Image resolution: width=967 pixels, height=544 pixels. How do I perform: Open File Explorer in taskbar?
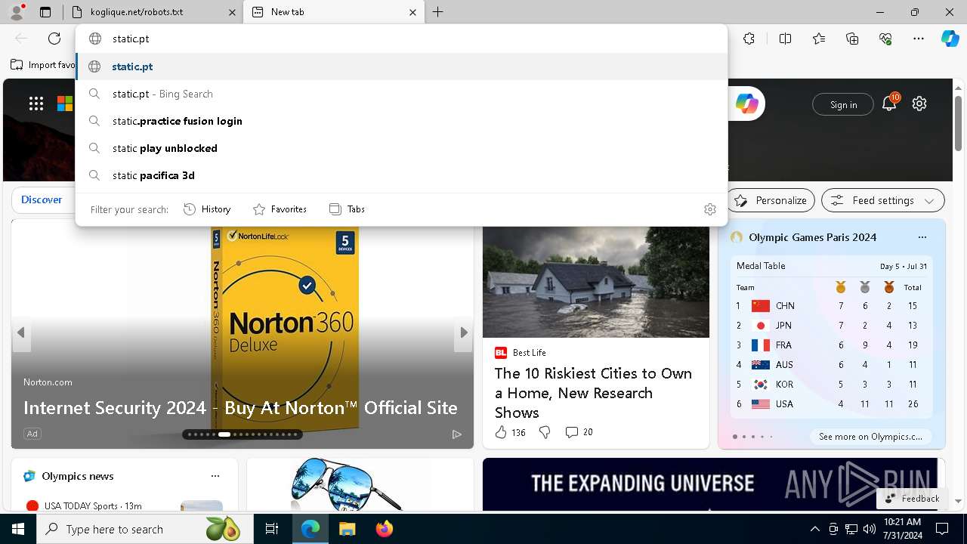click(347, 529)
